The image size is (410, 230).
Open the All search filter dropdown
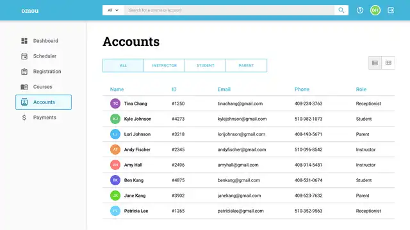pos(113,10)
